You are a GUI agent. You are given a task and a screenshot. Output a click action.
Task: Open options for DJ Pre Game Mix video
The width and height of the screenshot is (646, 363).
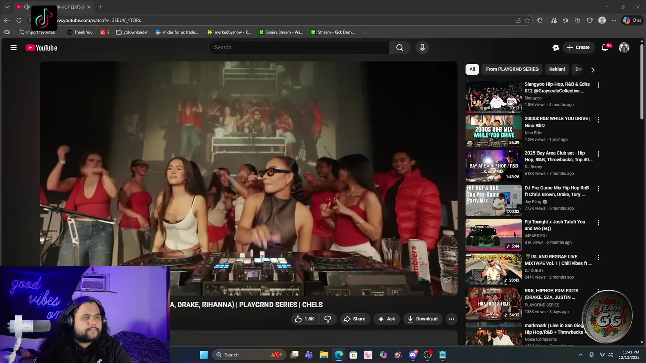pos(598,188)
